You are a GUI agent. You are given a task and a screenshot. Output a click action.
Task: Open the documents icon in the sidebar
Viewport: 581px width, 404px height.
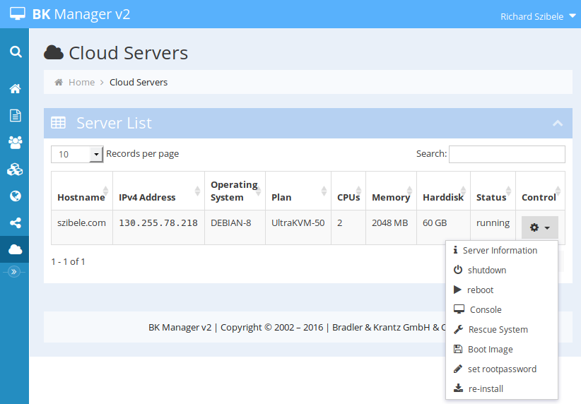15,115
